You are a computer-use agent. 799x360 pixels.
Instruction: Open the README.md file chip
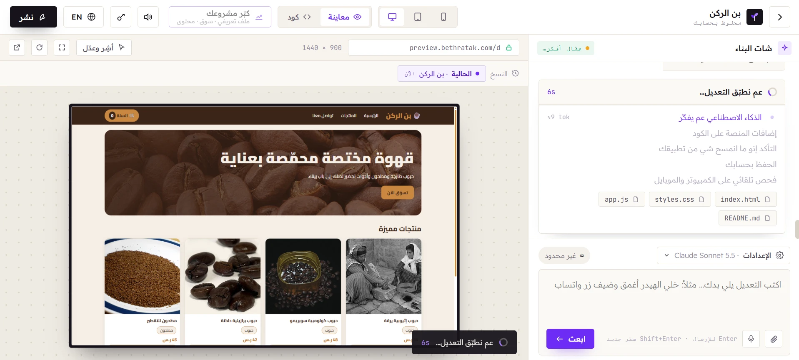click(748, 218)
